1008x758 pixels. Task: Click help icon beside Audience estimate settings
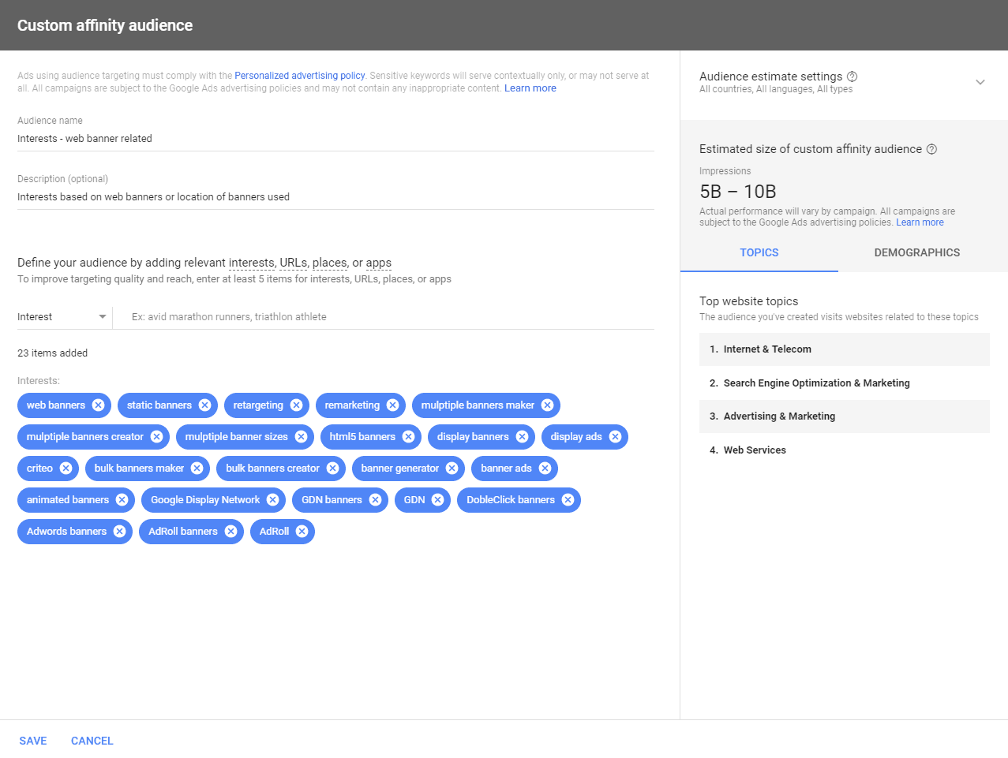(852, 77)
